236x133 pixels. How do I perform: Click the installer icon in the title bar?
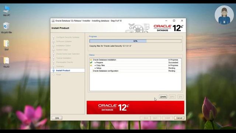coord(53,21)
